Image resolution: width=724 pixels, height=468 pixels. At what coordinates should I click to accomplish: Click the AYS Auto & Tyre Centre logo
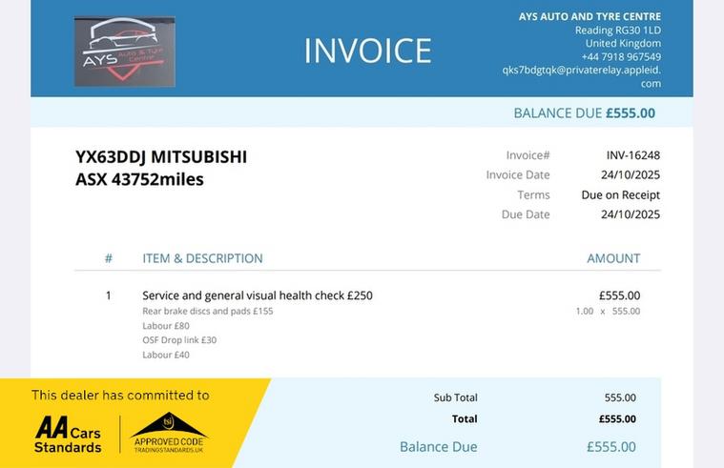(x=125, y=51)
